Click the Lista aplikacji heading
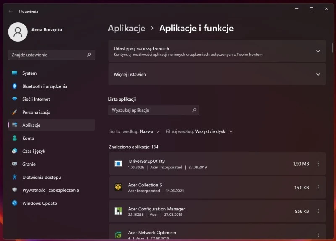Image resolution: width=336 pixels, height=241 pixels. tap(122, 99)
